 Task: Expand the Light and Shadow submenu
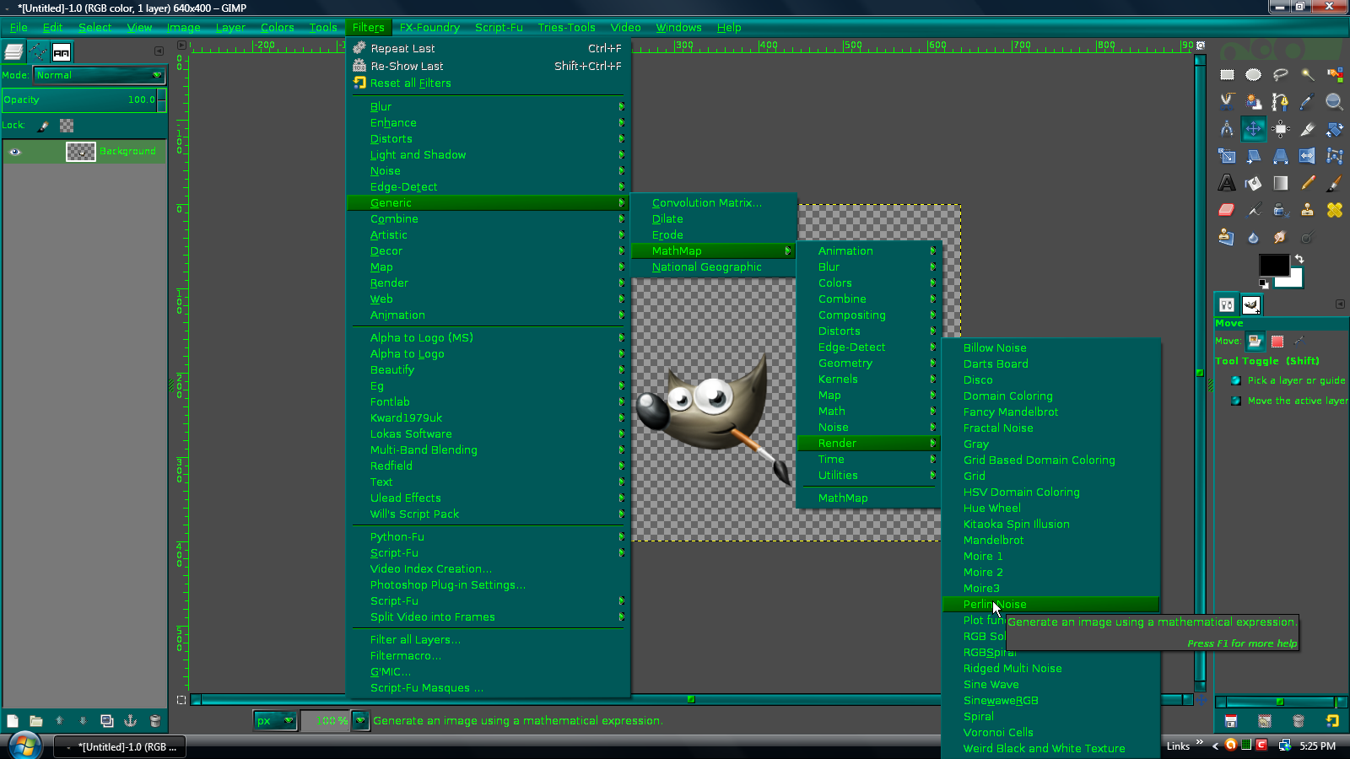click(x=489, y=155)
